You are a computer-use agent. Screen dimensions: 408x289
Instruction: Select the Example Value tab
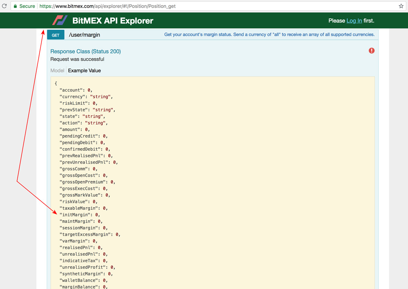point(84,70)
